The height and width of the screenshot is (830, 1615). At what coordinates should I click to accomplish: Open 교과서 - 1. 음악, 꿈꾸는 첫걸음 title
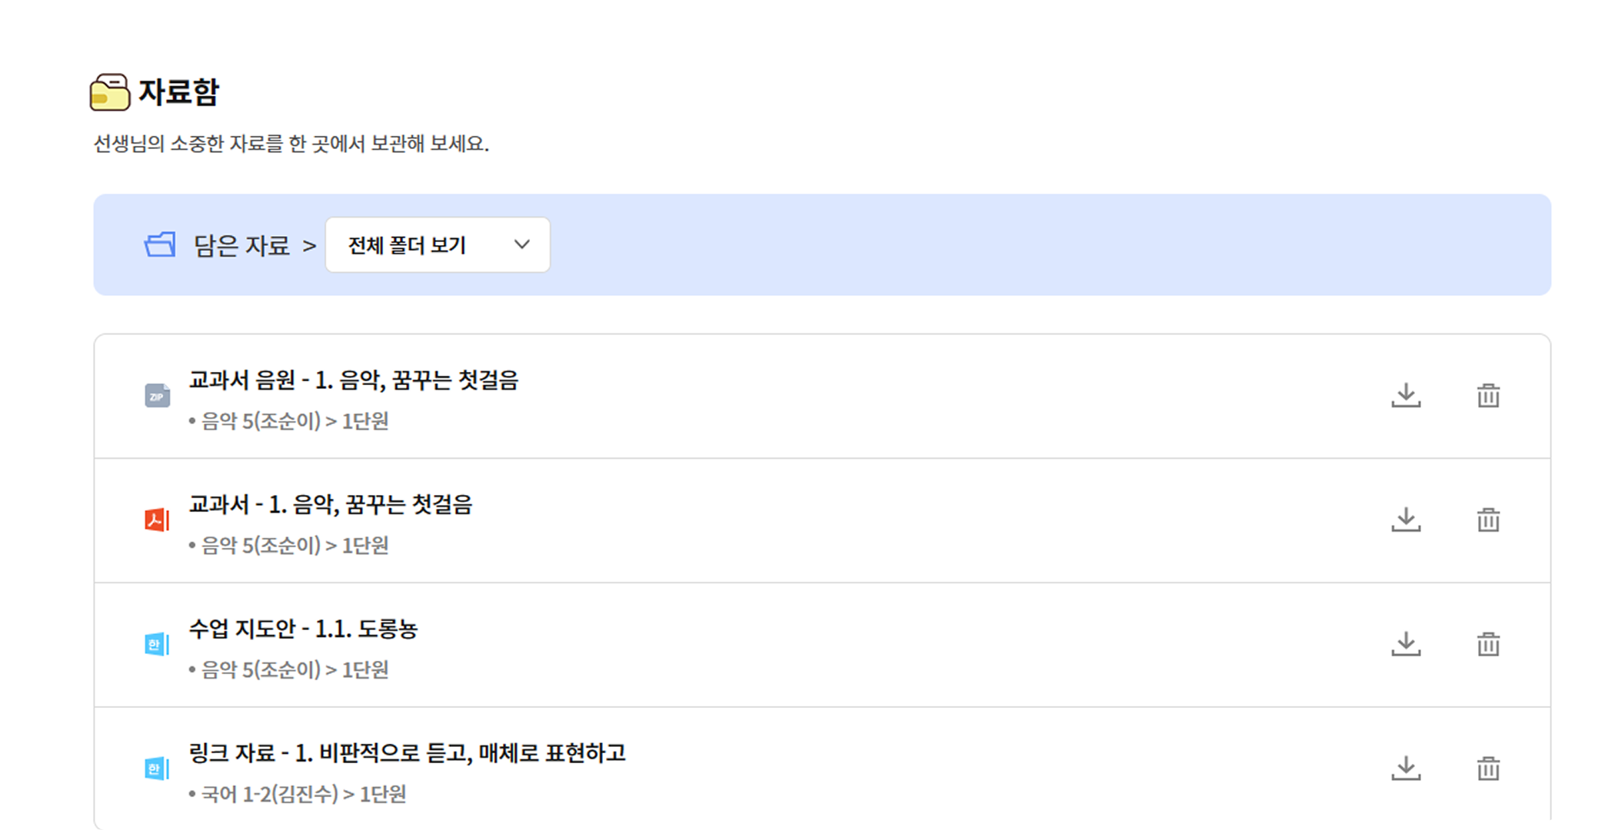point(331,504)
